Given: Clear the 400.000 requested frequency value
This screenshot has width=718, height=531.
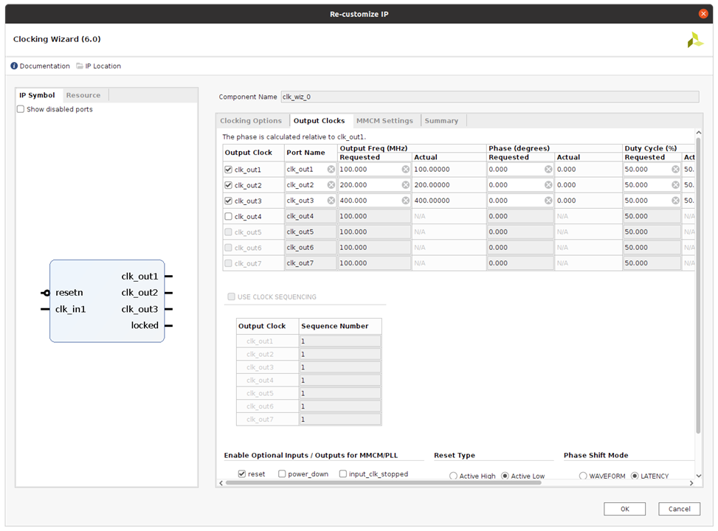Looking at the screenshot, I should click(x=406, y=201).
